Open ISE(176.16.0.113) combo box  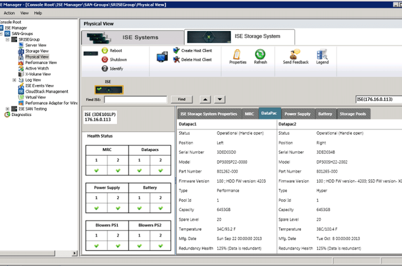tap(379, 99)
